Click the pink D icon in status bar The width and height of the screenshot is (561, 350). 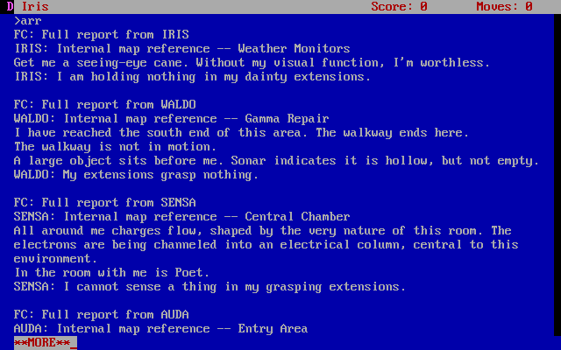tap(10, 6)
